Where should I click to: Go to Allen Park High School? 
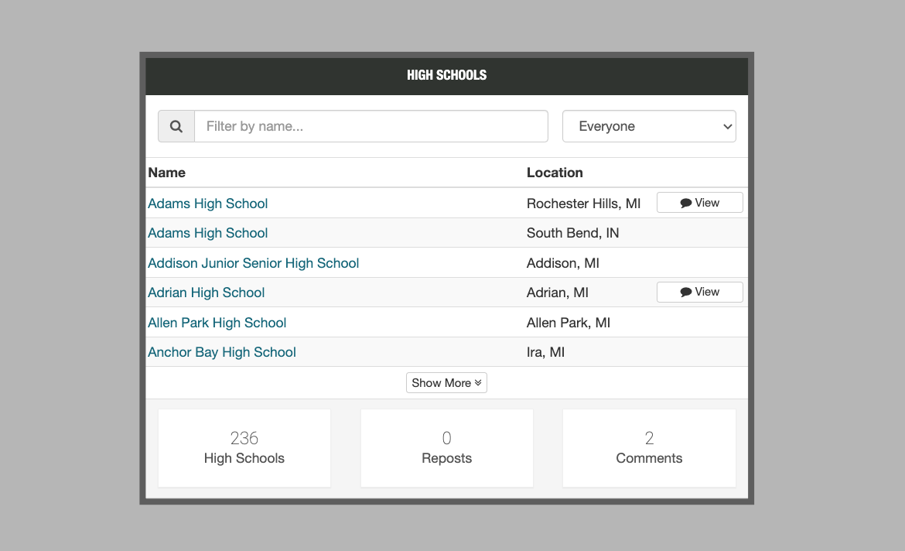pyautogui.click(x=217, y=323)
